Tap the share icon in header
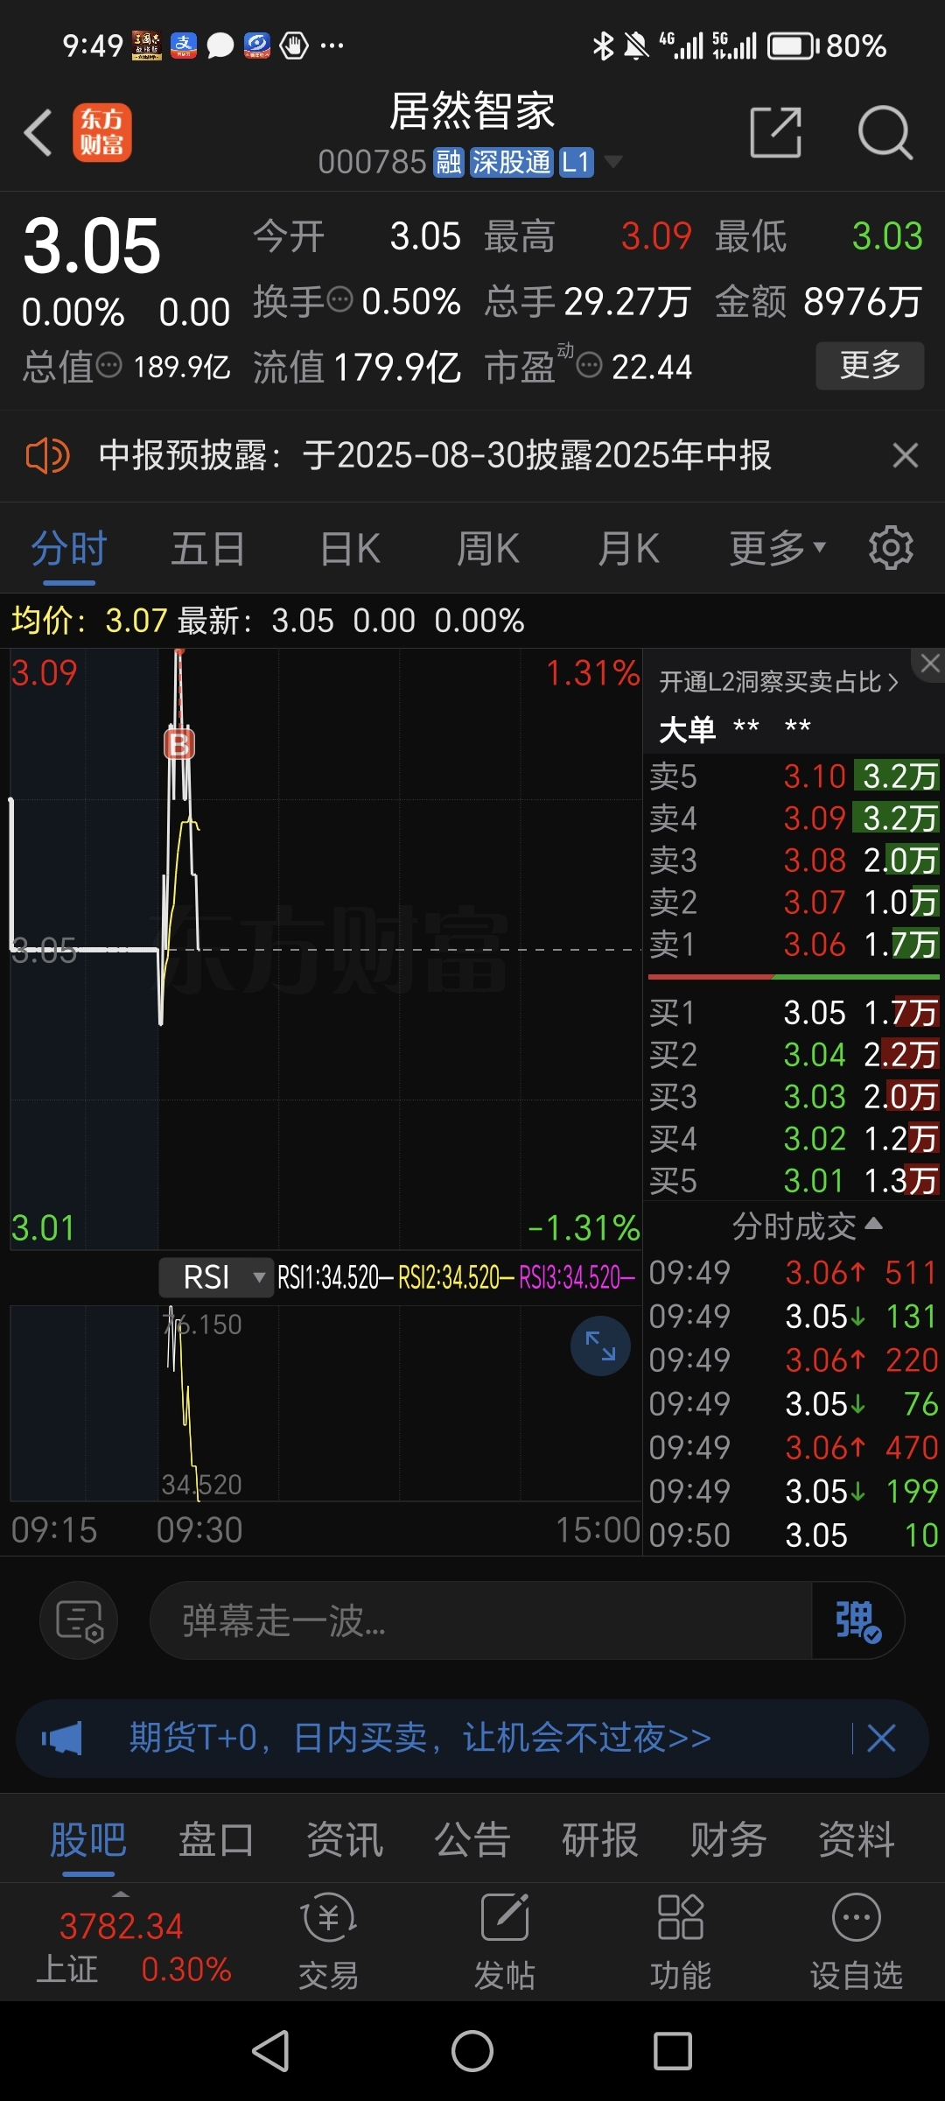The height and width of the screenshot is (2101, 945). 776,133
